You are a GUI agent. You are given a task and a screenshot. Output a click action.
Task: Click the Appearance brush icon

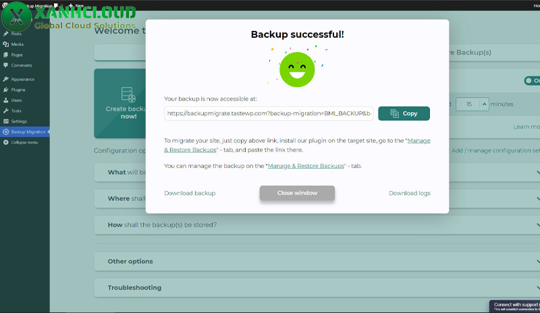(x=5, y=79)
